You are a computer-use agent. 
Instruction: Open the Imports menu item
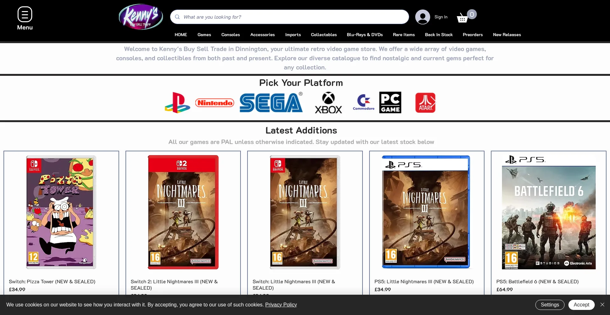click(293, 35)
